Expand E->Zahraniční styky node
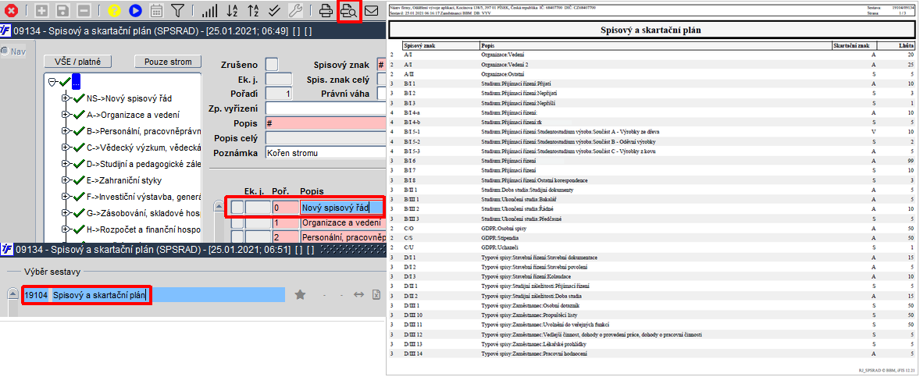 click(x=65, y=180)
